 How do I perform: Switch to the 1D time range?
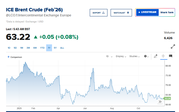pyautogui.click(x=9, y=48)
